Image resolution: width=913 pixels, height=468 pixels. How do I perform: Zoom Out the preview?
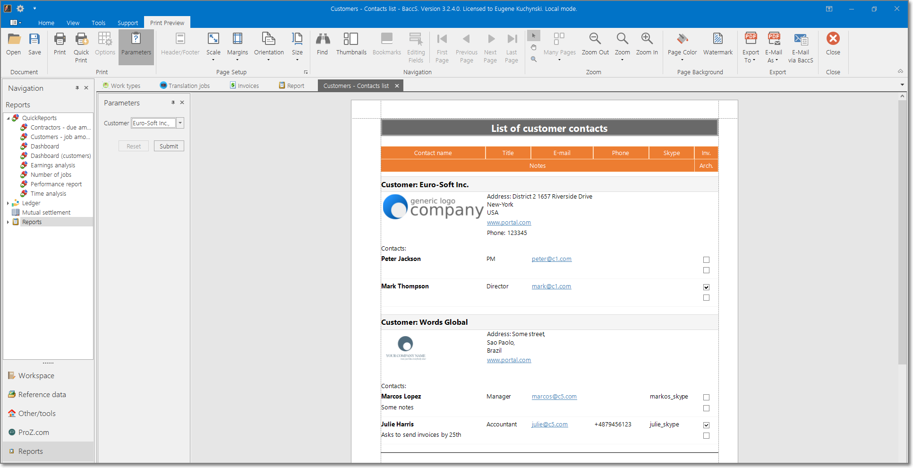[x=595, y=44]
